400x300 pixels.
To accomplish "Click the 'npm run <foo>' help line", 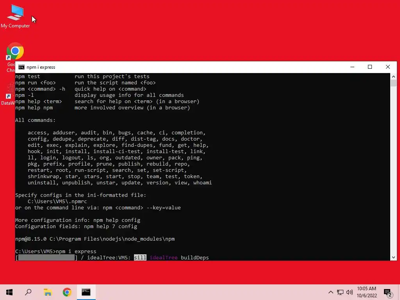I will (86, 83).
